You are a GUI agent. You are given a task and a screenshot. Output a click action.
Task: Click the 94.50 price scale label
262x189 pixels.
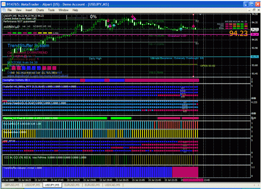[255, 14]
